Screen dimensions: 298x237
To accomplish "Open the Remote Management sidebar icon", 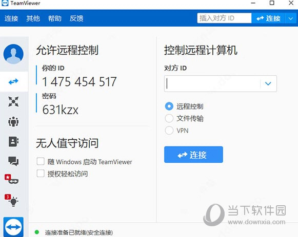I will click(13, 102).
